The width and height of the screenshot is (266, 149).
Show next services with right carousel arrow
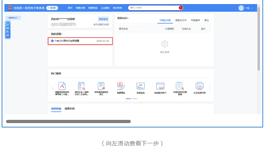pyautogui.click(x=210, y=88)
